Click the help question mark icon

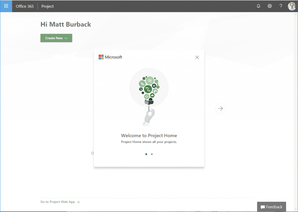[281, 6]
